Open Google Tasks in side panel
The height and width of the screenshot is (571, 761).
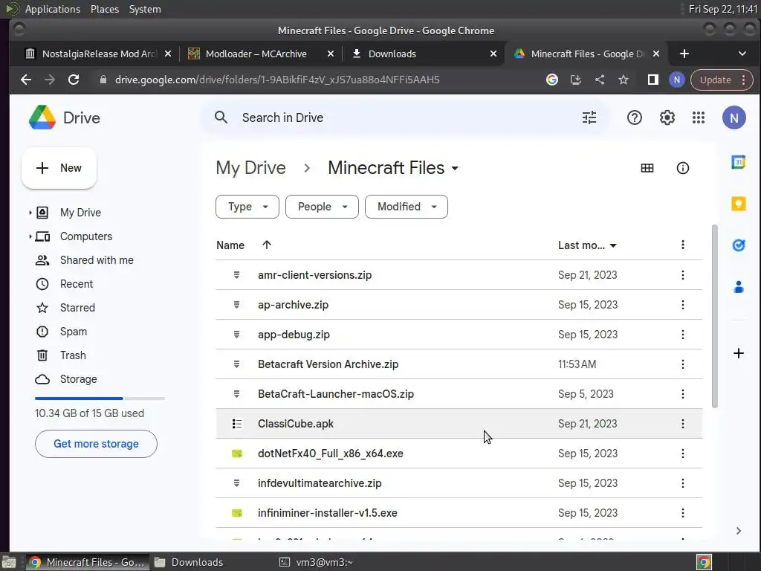click(738, 245)
